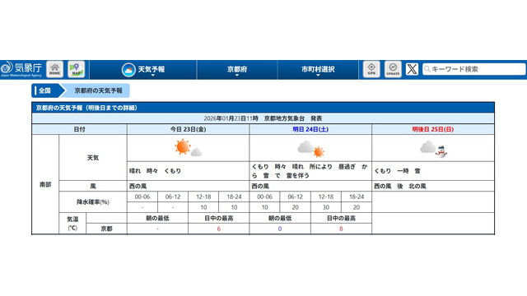This screenshot has width=527, height=296.
Task: Click the 南部 region cell
Action: click(x=45, y=184)
